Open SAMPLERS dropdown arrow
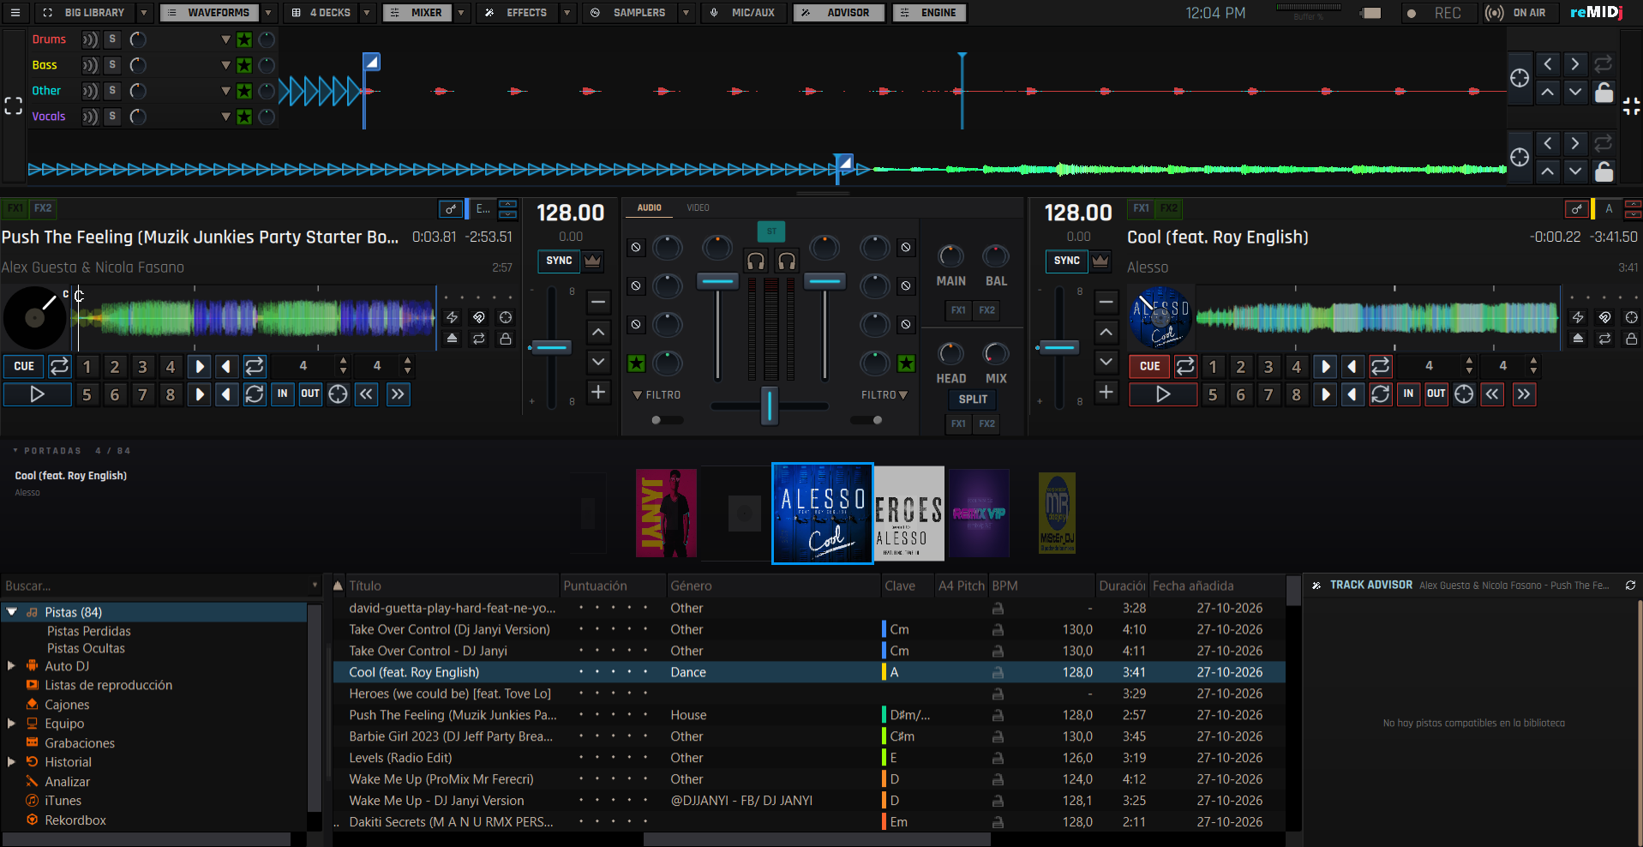Screen dimensions: 1643x847 [686, 13]
